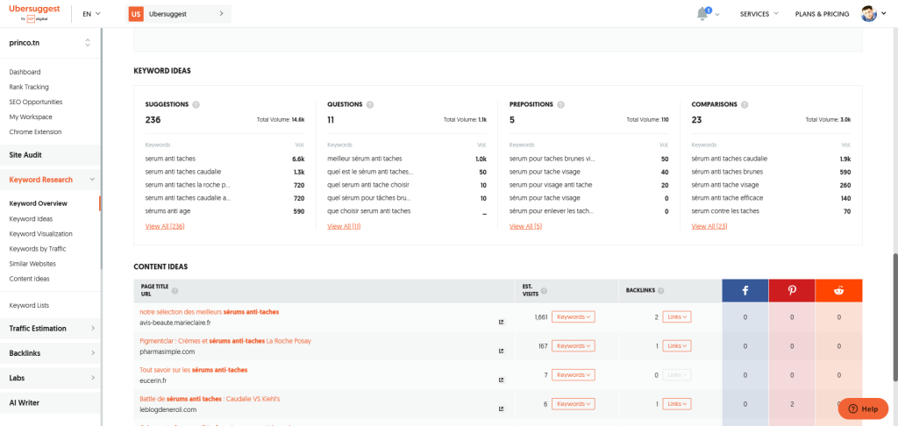Screen dimensions: 898x426
Task: Click the EST. VISITS help icon
Action: coord(544,291)
